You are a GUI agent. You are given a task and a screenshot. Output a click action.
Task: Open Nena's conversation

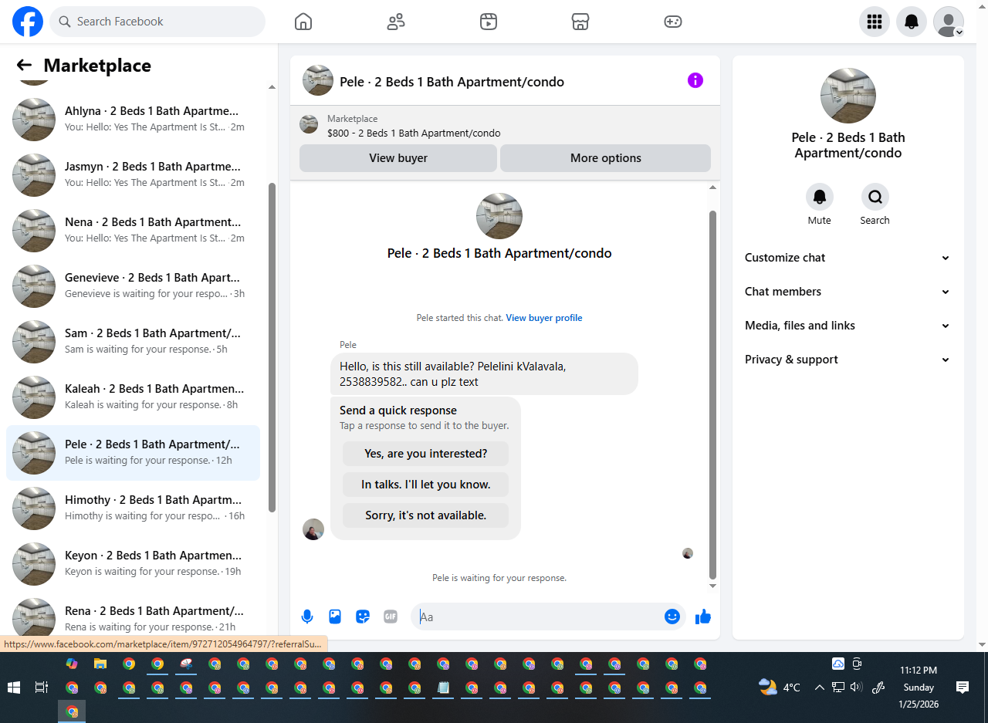(133, 230)
